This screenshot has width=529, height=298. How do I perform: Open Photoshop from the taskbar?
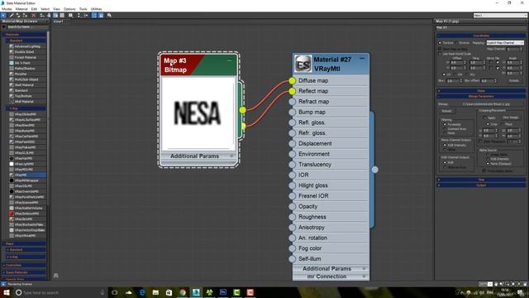pos(223,292)
